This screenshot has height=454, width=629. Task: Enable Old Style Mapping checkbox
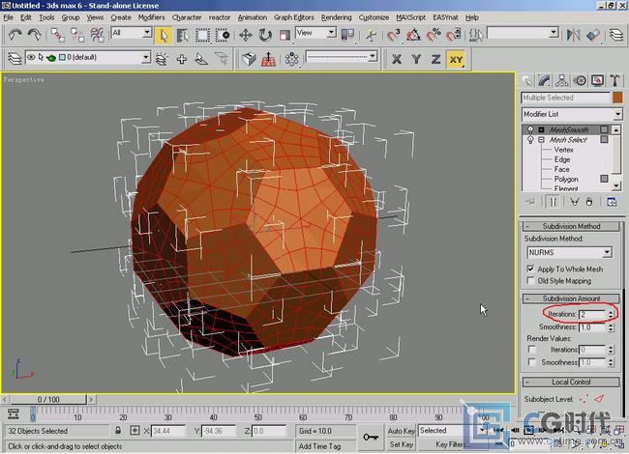530,281
